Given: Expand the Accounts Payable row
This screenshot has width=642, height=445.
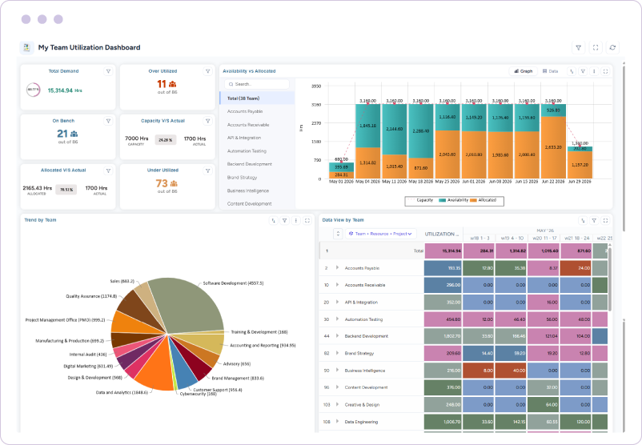Looking at the screenshot, I should [x=337, y=268].
